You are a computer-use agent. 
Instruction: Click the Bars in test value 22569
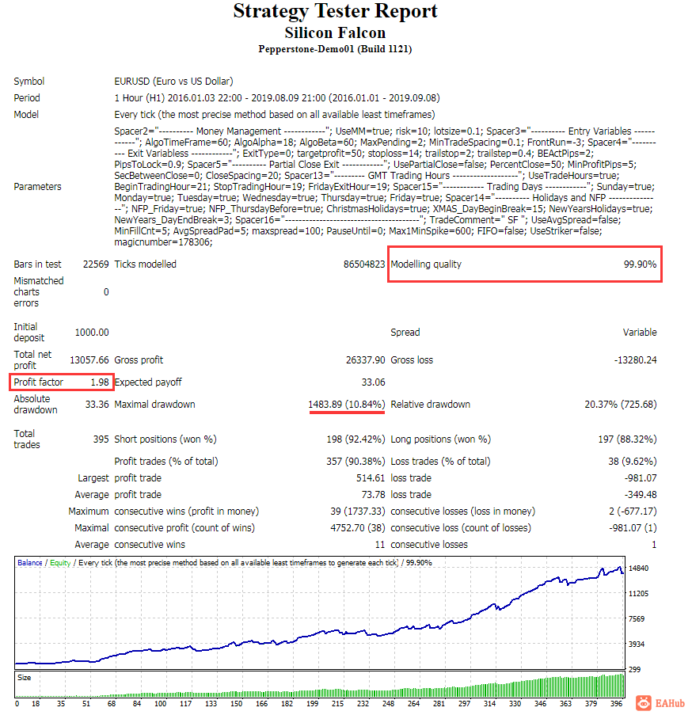(96, 264)
